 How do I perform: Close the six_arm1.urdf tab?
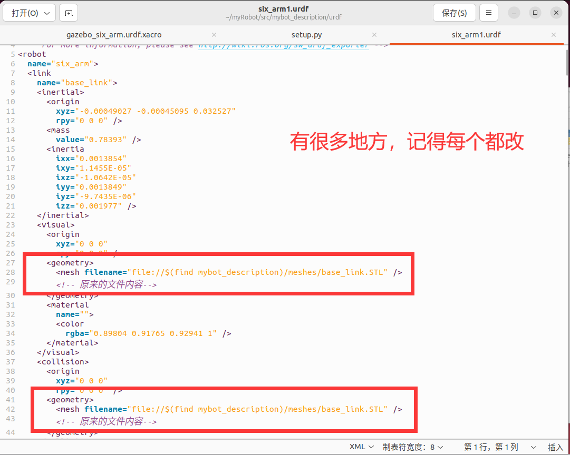pos(554,35)
